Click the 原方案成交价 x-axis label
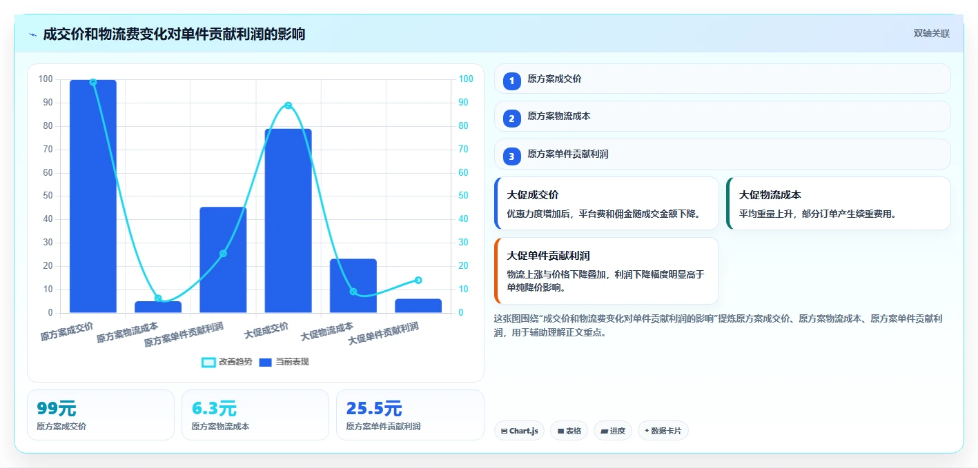 click(67, 332)
